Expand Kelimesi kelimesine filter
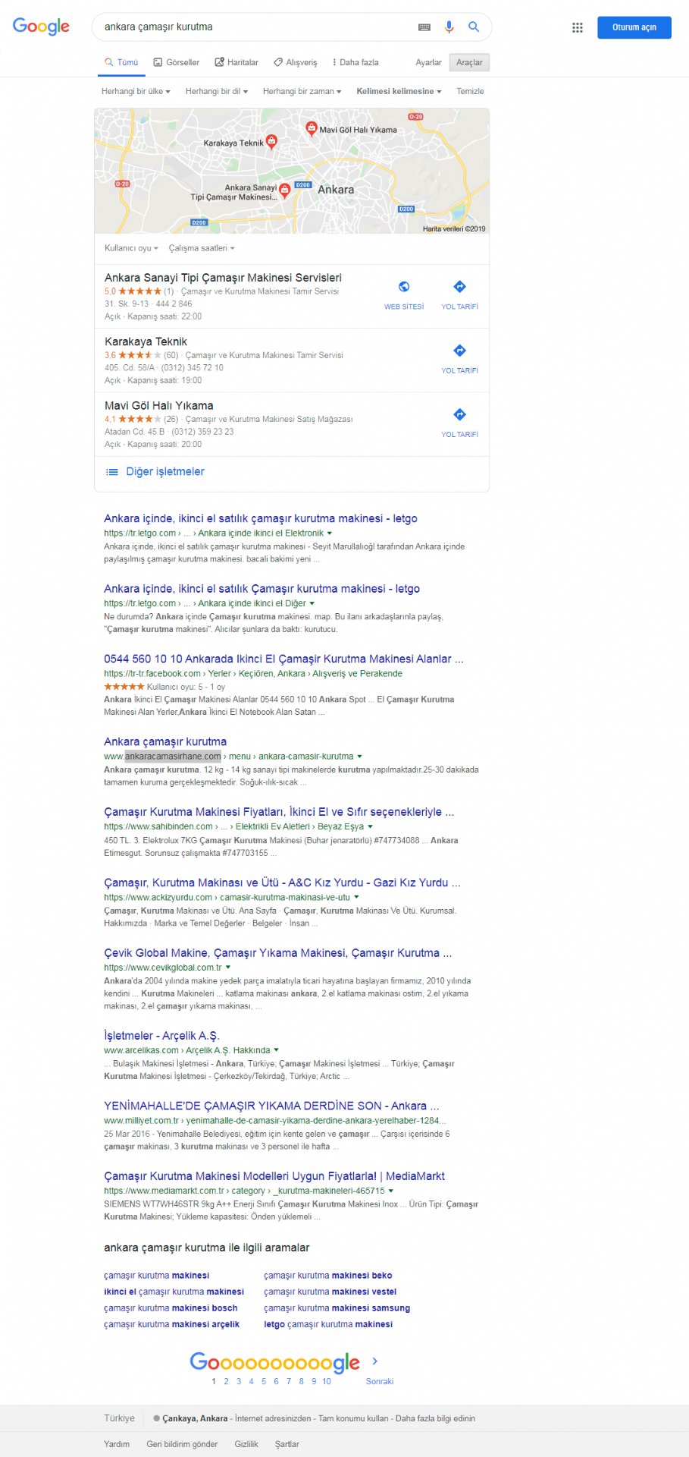Viewport: 689px width, 1457px height. click(x=399, y=91)
